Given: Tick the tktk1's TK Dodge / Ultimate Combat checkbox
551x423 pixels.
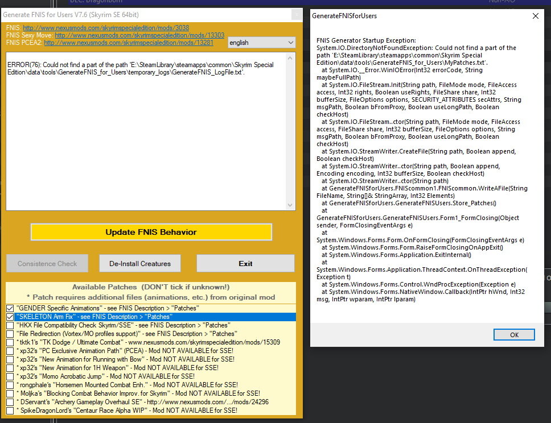Looking at the screenshot, I should click(10, 342).
